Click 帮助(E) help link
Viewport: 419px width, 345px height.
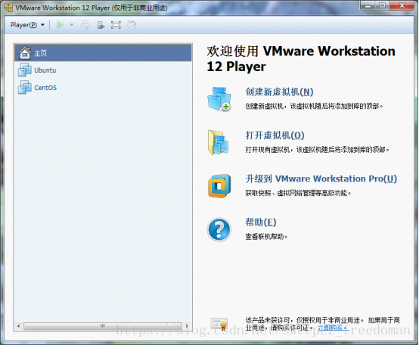[x=261, y=222]
